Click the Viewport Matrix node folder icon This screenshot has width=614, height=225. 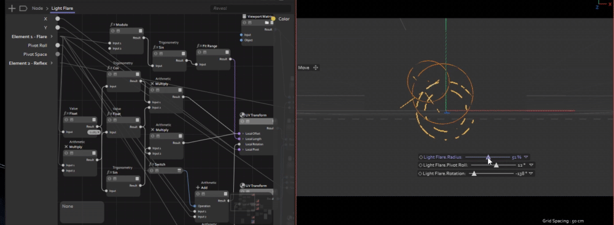coord(266,23)
